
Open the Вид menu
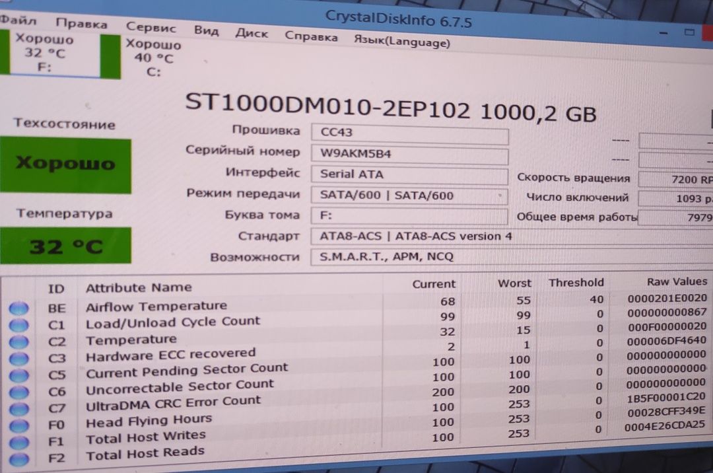coord(206,31)
